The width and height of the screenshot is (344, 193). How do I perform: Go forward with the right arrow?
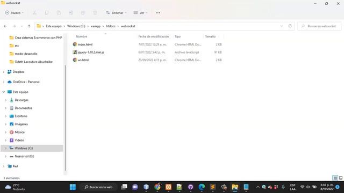[15, 26]
